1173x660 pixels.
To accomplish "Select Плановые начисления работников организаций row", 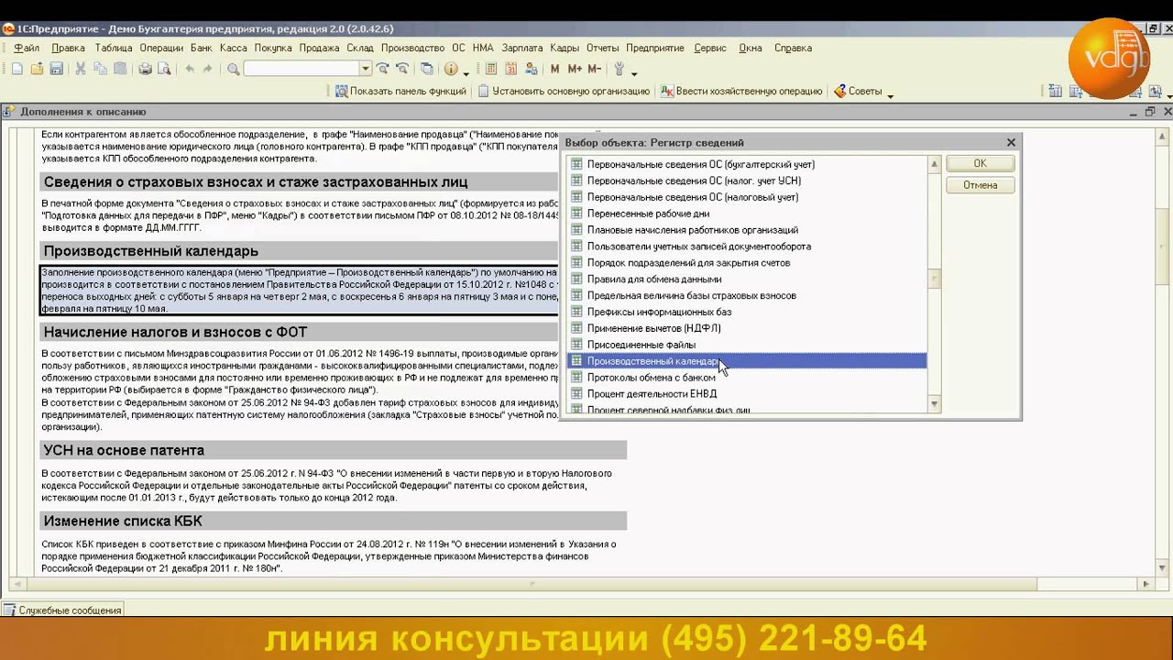I will click(747, 230).
